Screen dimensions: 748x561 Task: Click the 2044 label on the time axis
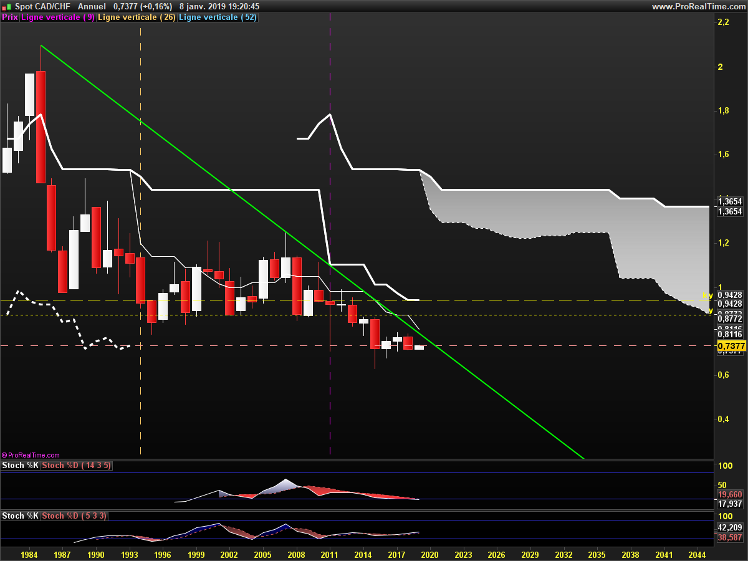tap(698, 554)
